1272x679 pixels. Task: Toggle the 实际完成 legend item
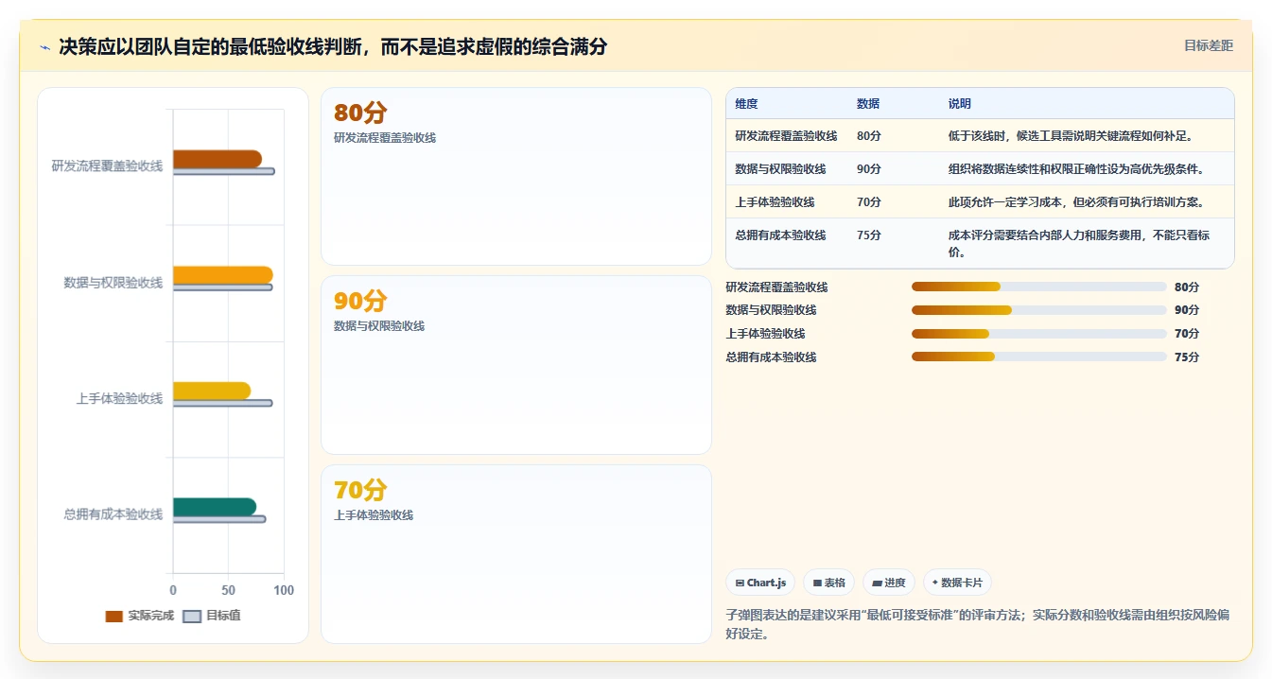point(140,616)
